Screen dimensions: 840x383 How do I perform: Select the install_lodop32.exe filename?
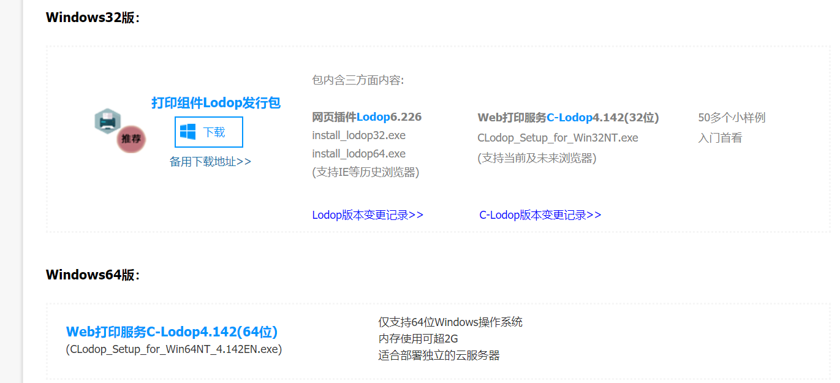(358, 135)
